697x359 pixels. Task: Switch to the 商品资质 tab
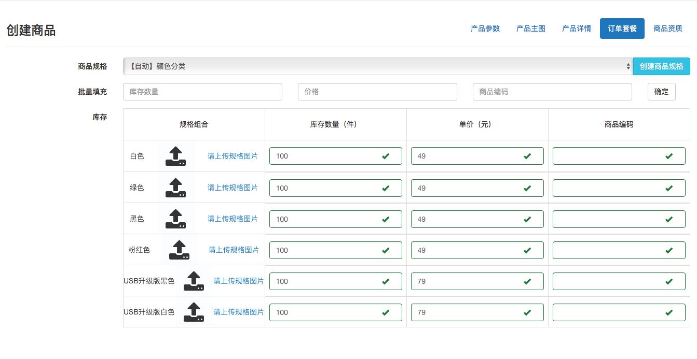tap(668, 28)
